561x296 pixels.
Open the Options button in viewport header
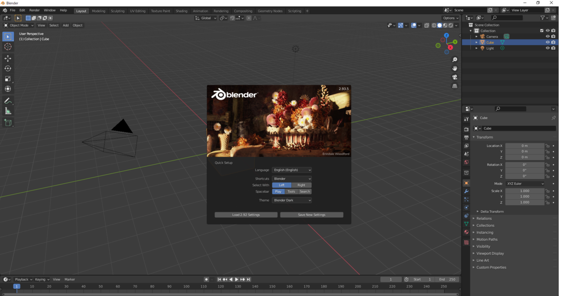click(450, 18)
